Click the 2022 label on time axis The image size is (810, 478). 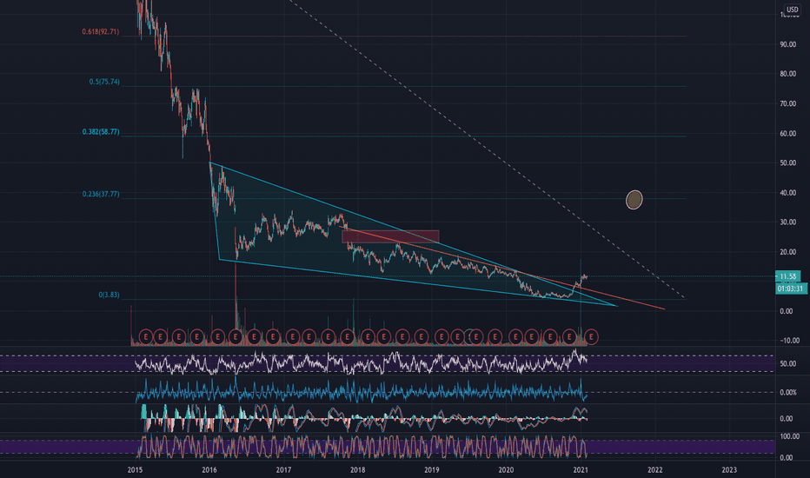pos(655,469)
